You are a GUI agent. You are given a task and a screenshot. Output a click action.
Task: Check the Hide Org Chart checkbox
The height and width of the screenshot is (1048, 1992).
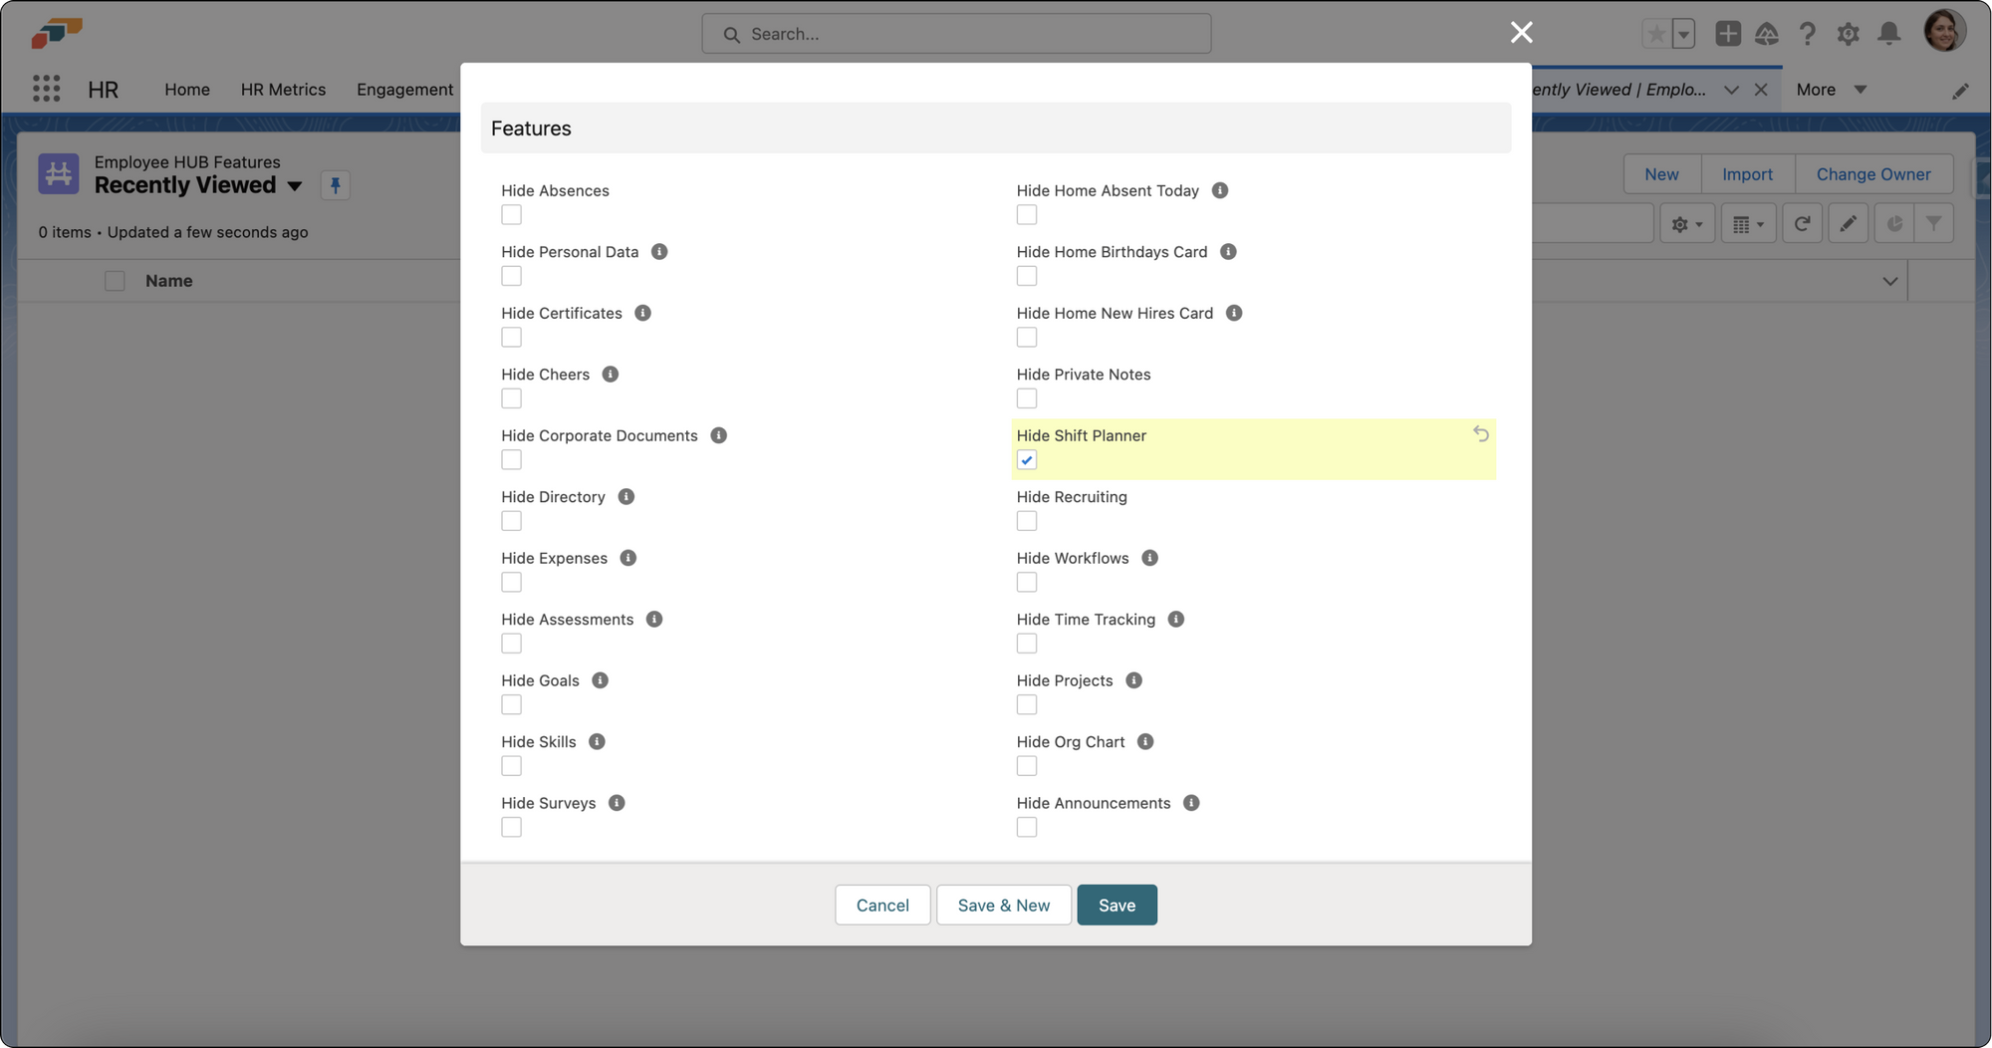[x=1027, y=765]
